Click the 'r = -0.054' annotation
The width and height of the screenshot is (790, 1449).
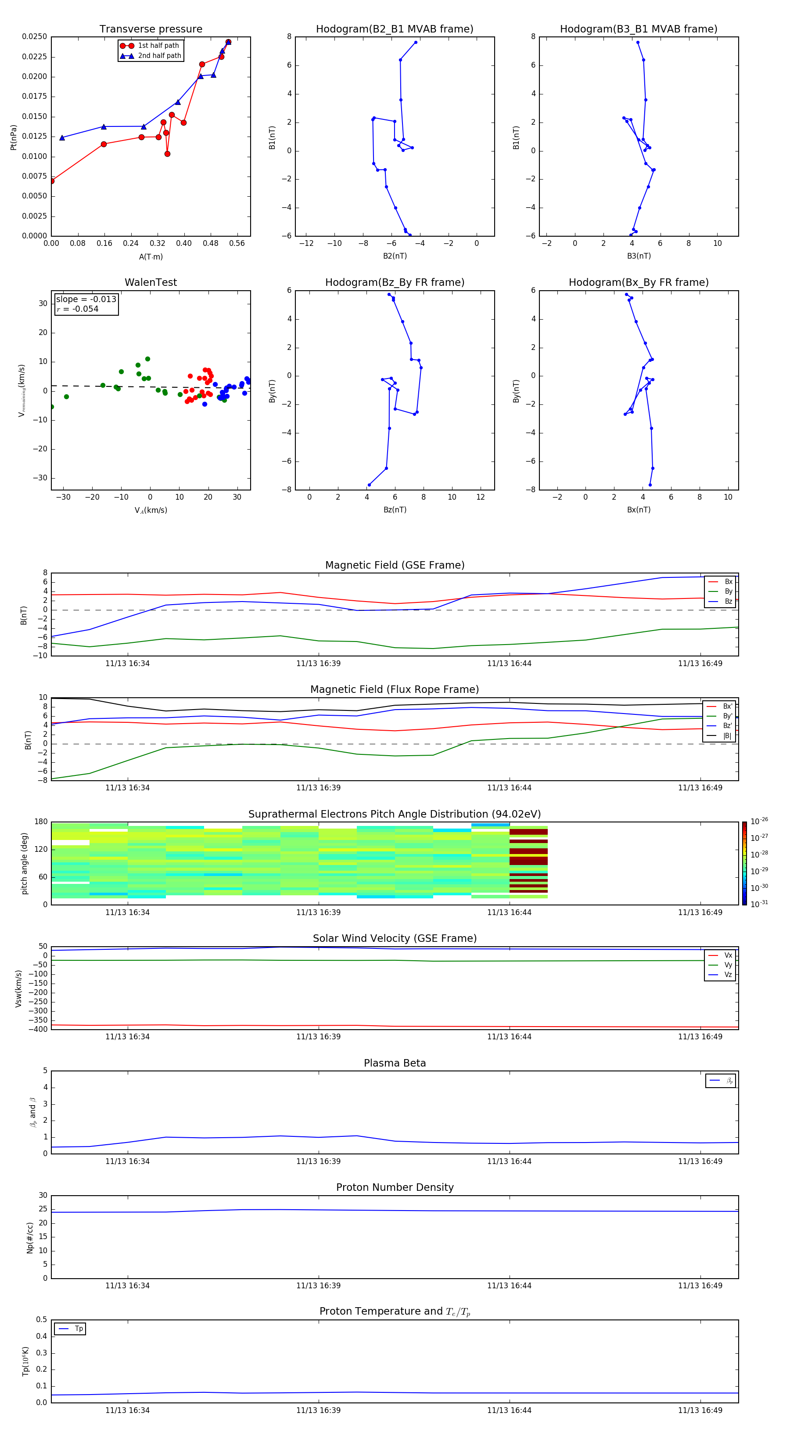77,309
